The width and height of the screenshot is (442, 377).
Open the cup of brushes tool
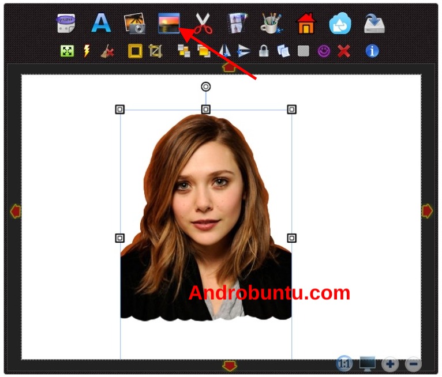(271, 24)
